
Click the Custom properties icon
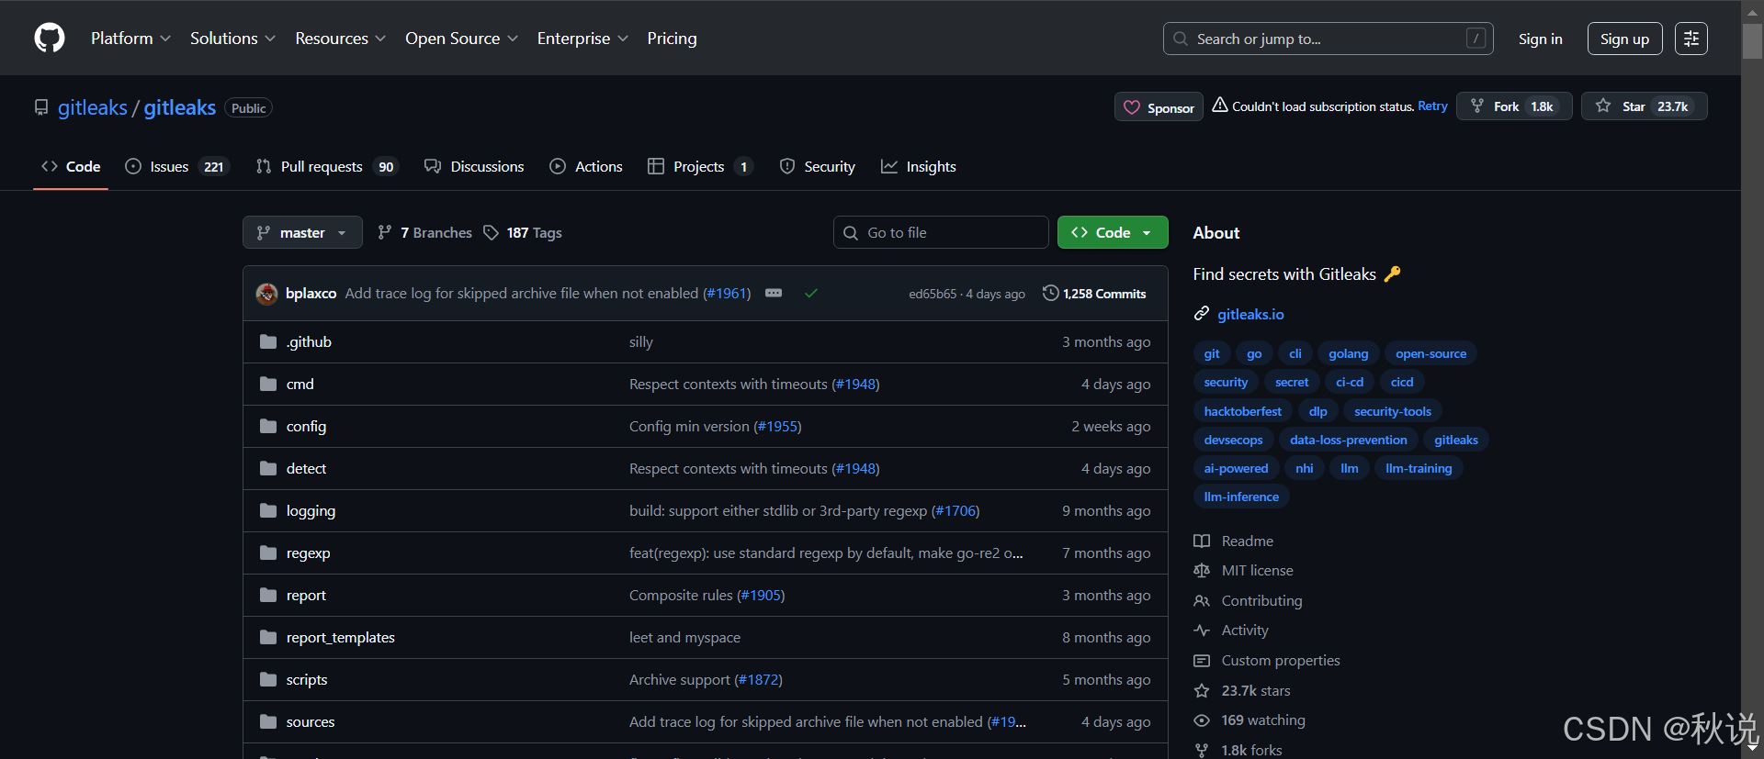coord(1201,660)
